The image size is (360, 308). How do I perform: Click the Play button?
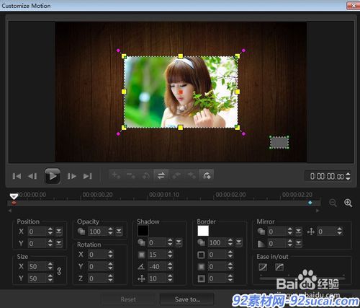point(53,176)
